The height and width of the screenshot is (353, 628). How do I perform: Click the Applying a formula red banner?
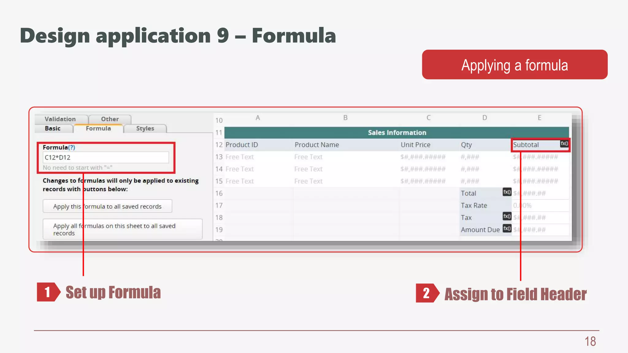[515, 65]
